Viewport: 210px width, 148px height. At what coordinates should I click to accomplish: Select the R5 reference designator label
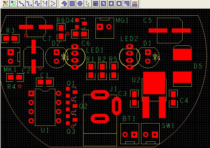coord(113,59)
